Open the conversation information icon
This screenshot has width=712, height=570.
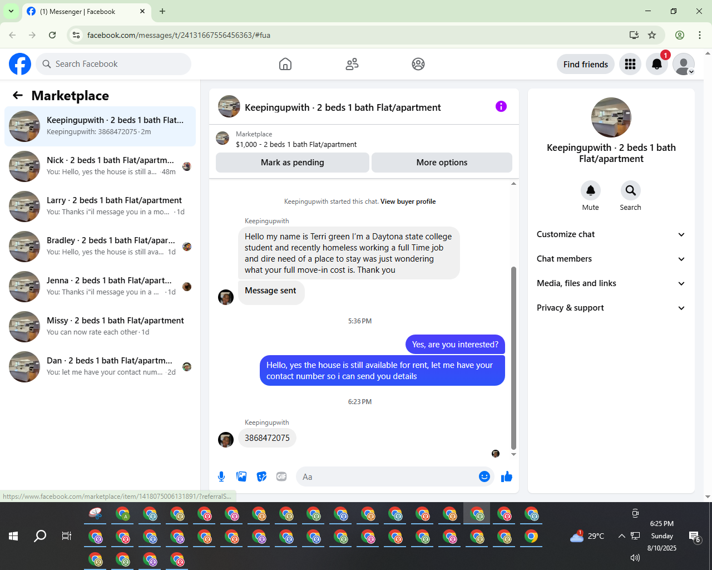coord(501,106)
